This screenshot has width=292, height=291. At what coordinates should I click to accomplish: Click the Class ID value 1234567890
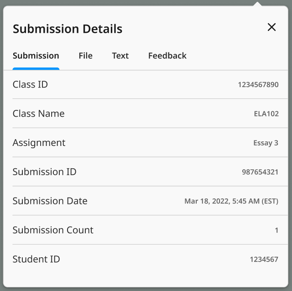coord(258,85)
